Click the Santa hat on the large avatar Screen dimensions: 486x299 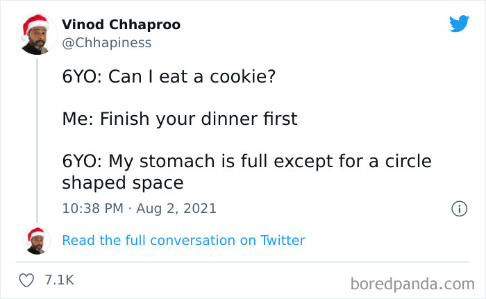coord(34,23)
